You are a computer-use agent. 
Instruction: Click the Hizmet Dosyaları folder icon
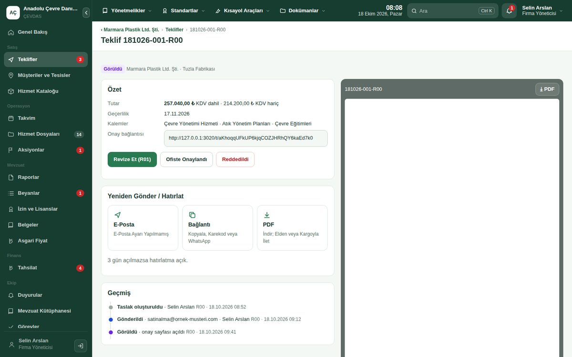pos(11,134)
